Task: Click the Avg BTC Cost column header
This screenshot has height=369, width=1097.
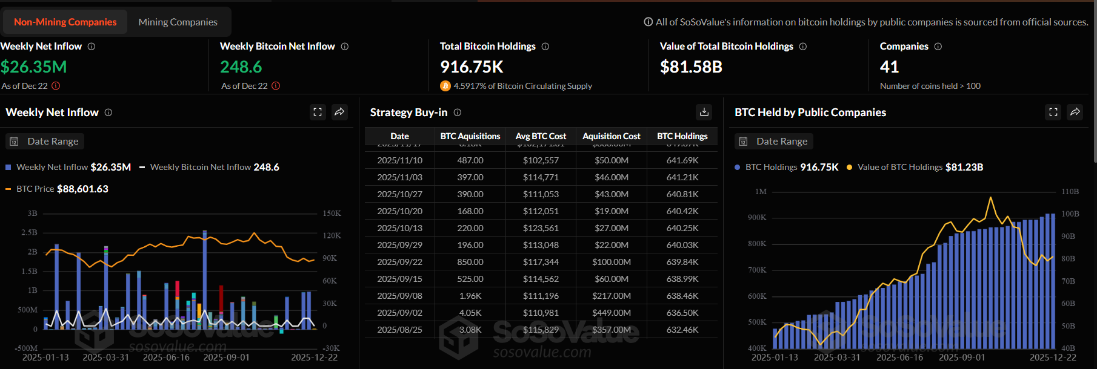Action: [541, 136]
